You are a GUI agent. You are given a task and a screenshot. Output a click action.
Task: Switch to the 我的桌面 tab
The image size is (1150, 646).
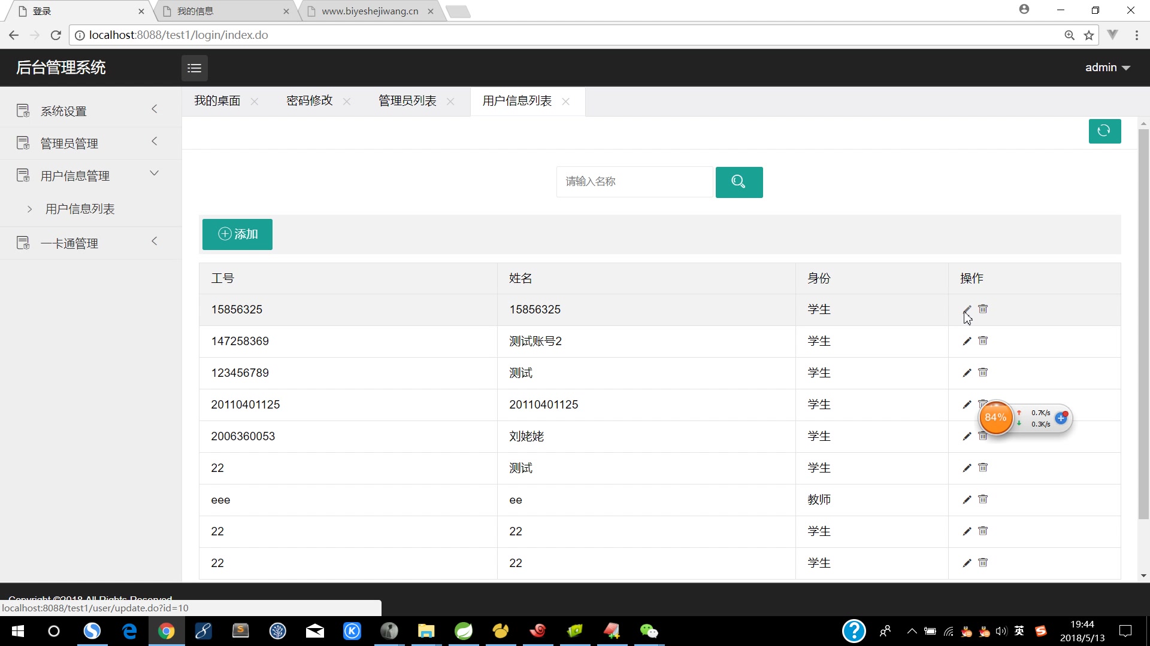tap(217, 100)
